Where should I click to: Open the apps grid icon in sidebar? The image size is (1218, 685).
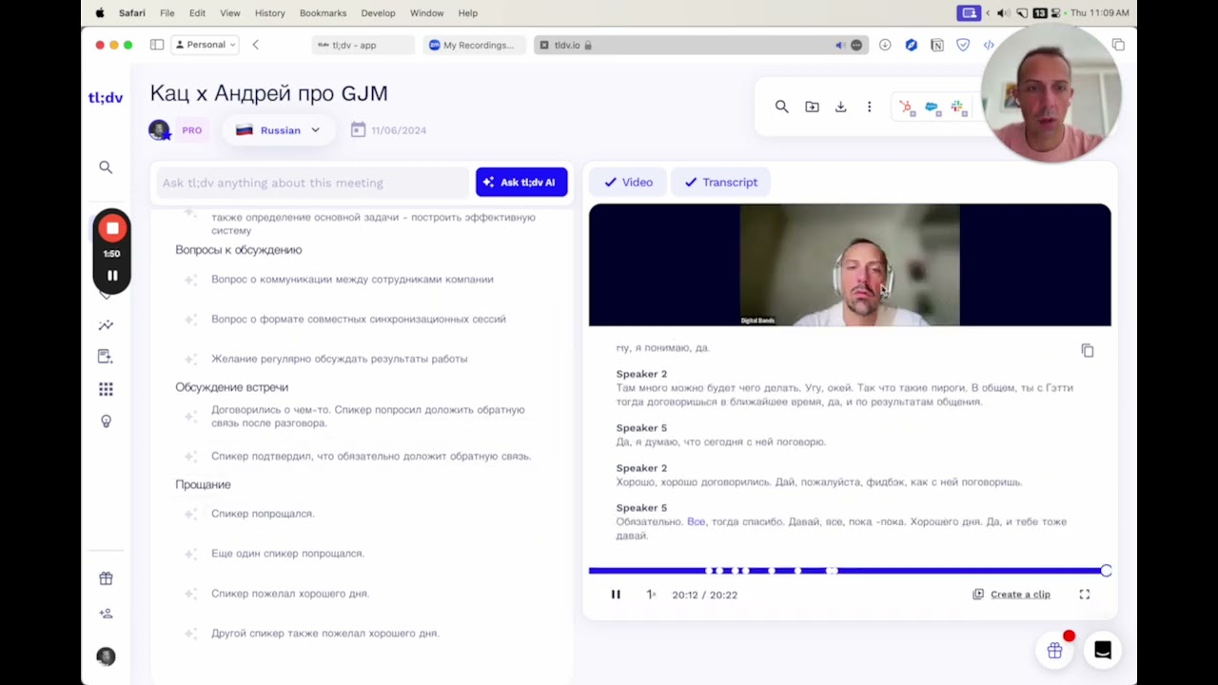[x=106, y=389]
